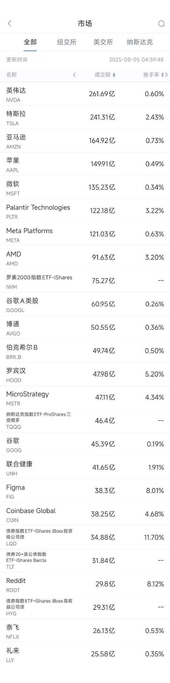
Task: View MicroStrategy MSTR details
Action: tap(85, 397)
